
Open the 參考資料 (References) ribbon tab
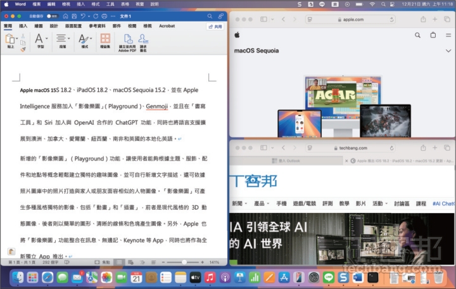coord(97,26)
